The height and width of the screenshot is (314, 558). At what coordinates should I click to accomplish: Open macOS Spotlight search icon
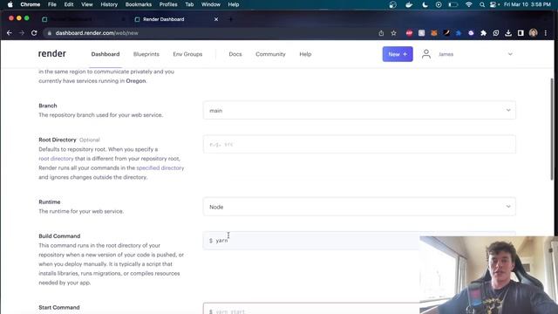click(x=482, y=4)
